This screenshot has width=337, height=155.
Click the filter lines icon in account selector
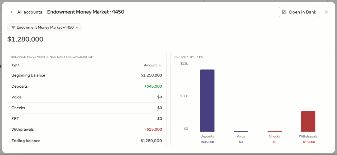[13, 27]
